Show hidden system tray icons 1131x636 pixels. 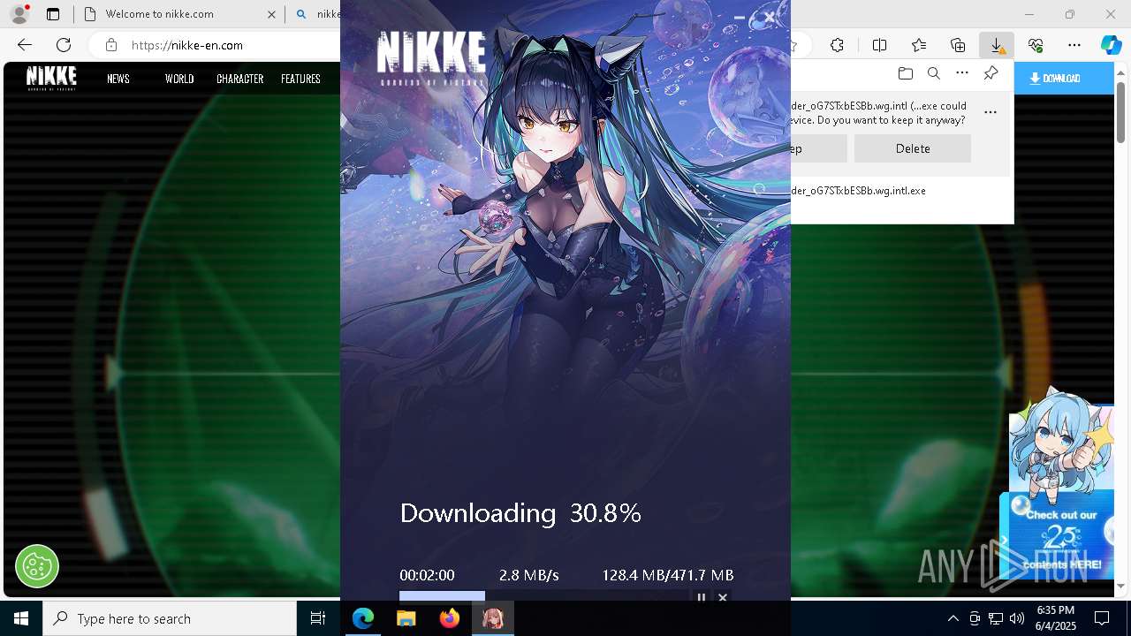[953, 619]
